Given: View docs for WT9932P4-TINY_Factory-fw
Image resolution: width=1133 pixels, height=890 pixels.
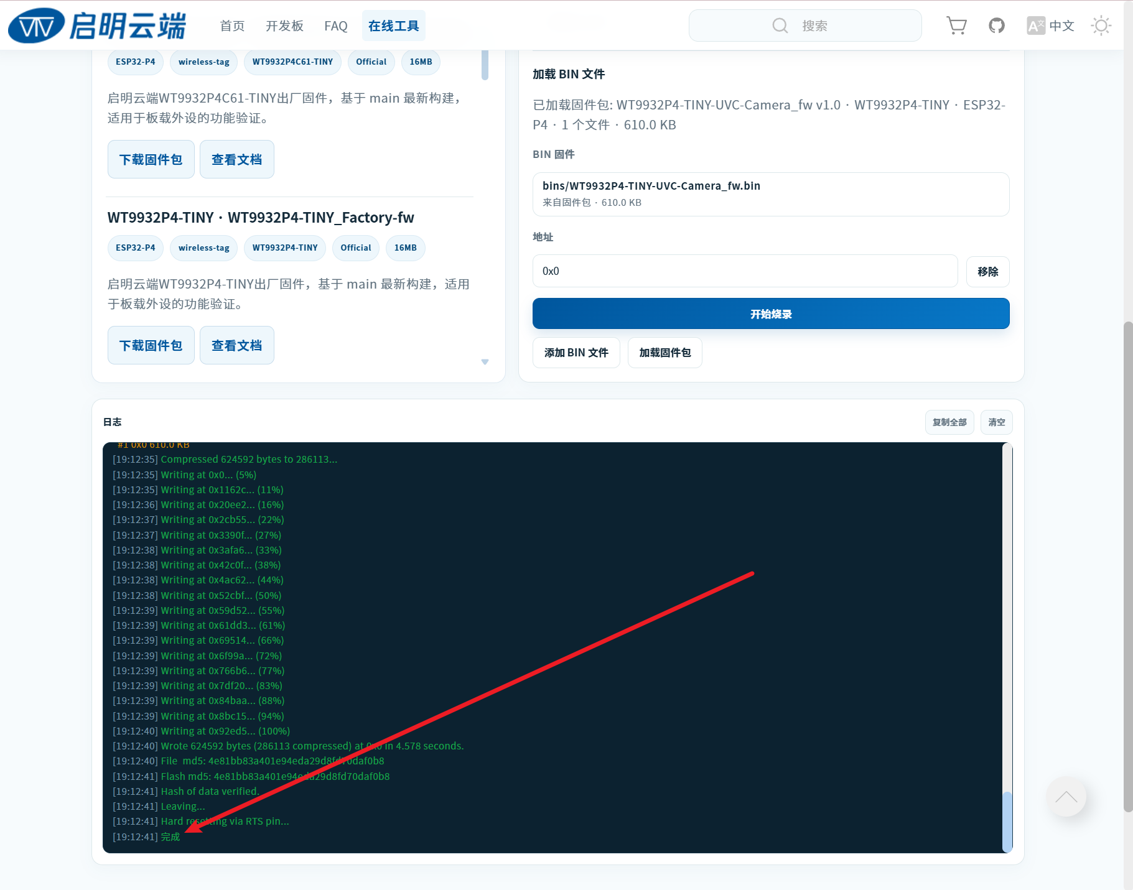Looking at the screenshot, I should (237, 345).
